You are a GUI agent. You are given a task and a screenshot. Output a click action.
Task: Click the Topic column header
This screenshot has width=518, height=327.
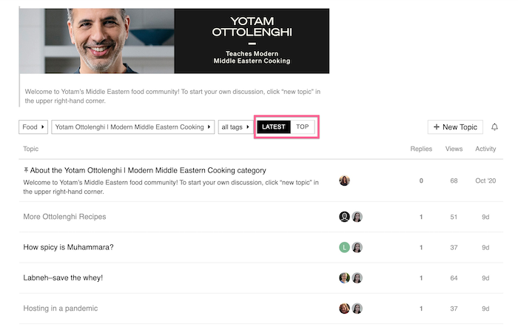pyautogui.click(x=31, y=149)
